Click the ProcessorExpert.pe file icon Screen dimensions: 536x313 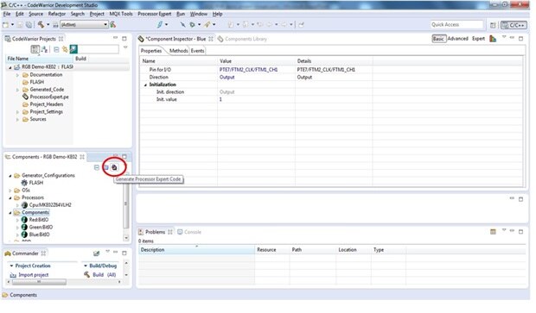pos(25,97)
